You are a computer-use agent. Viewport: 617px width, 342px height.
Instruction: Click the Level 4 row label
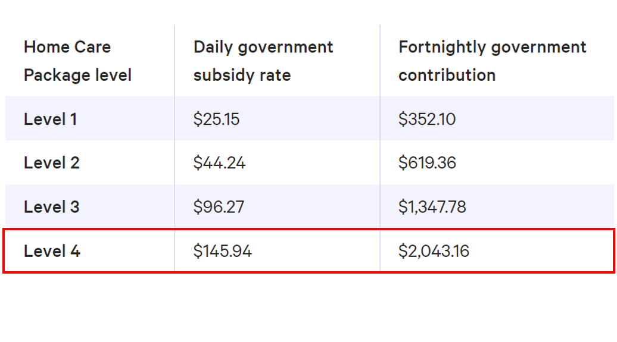[x=52, y=251]
